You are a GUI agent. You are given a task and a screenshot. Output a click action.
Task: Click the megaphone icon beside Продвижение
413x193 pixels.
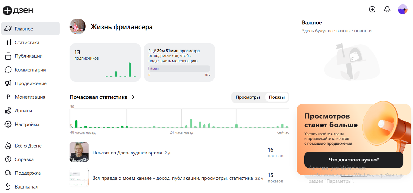(8, 83)
